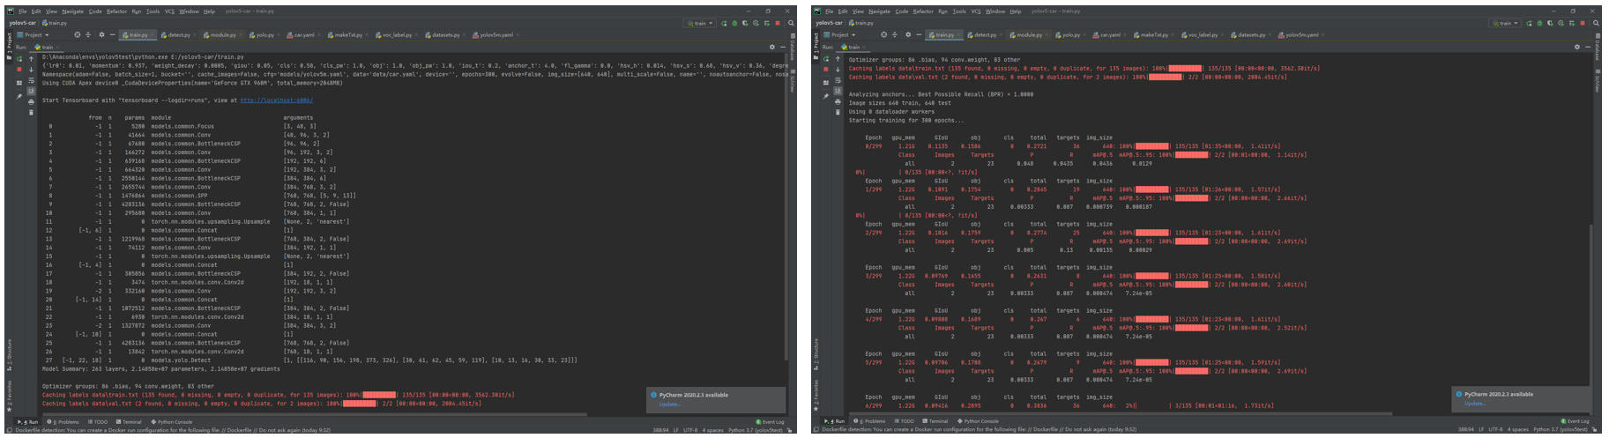The height and width of the screenshot is (438, 1609).
Task: Switch to detect.py tab in left window
Action: pyautogui.click(x=177, y=34)
